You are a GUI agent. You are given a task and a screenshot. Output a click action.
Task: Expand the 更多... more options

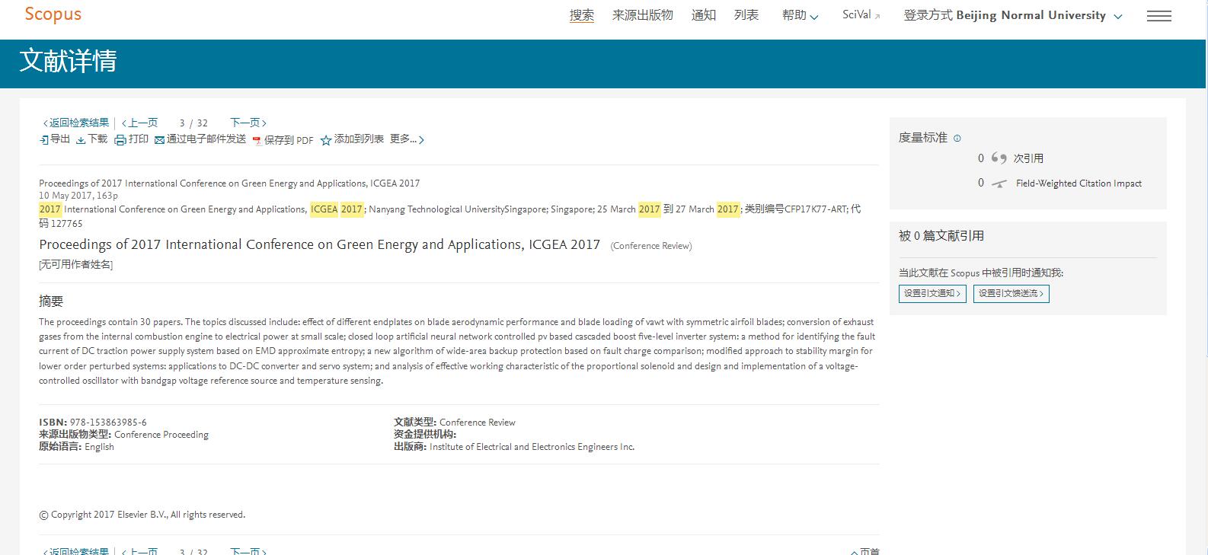(407, 139)
